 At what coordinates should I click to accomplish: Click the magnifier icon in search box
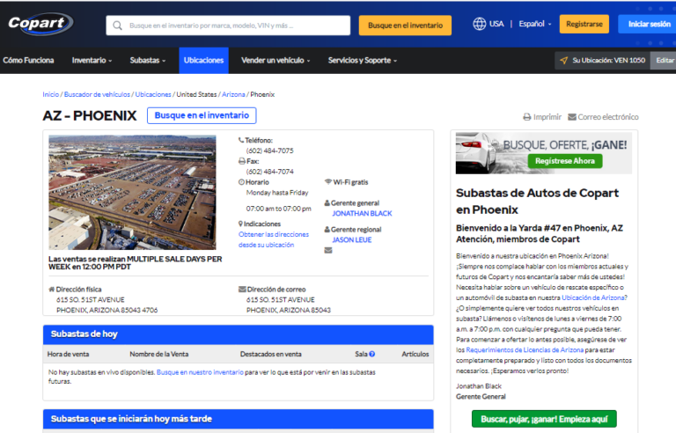(117, 26)
